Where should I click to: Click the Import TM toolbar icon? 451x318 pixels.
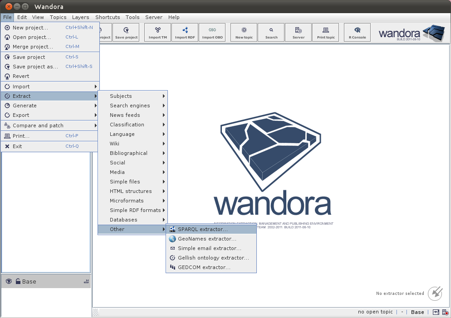[158, 32]
